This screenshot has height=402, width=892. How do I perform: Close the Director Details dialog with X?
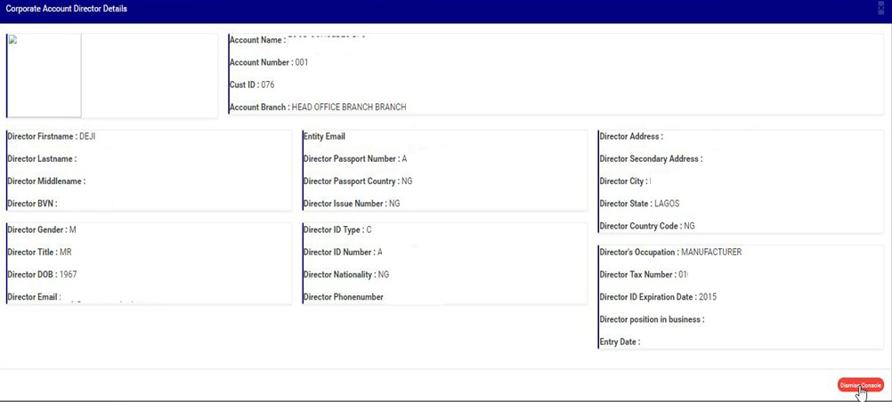click(881, 9)
